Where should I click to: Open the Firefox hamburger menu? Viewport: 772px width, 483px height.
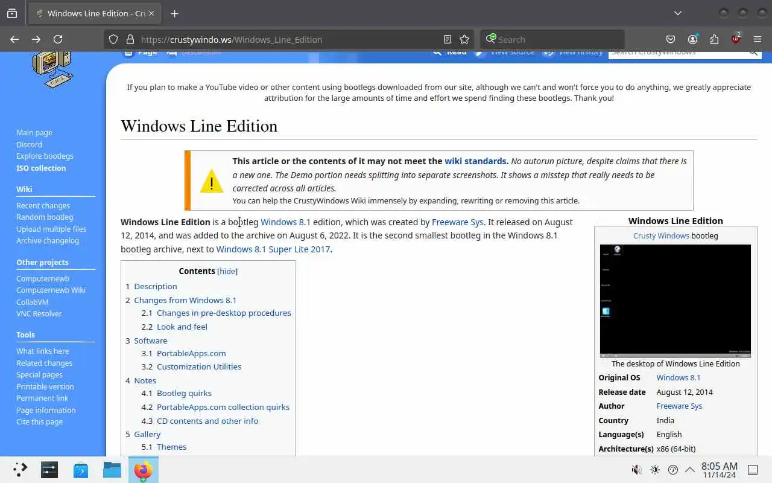tap(758, 39)
